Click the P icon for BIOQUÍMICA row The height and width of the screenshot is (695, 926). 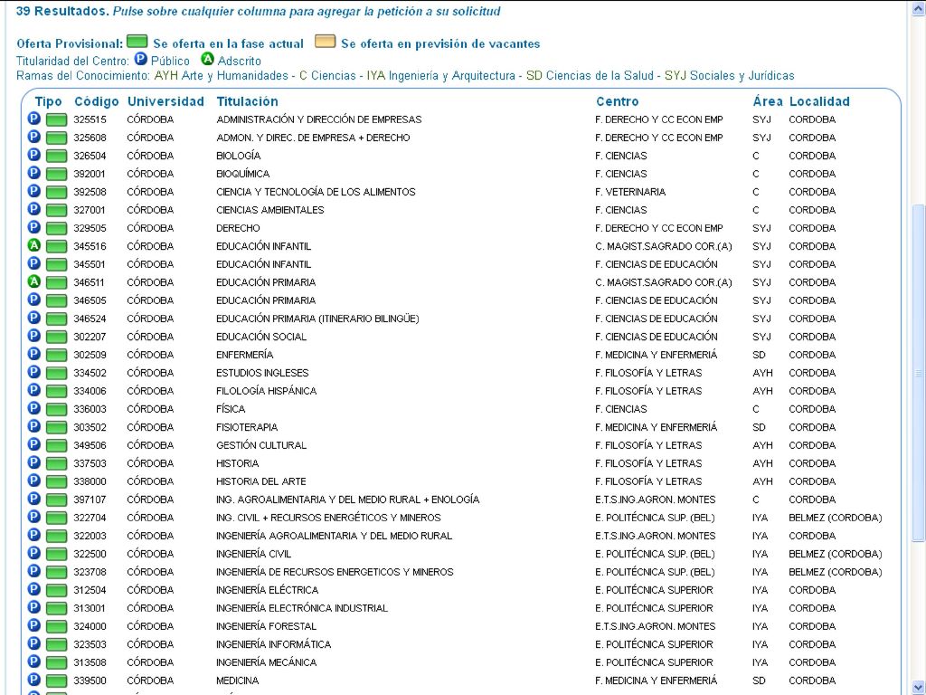point(34,173)
